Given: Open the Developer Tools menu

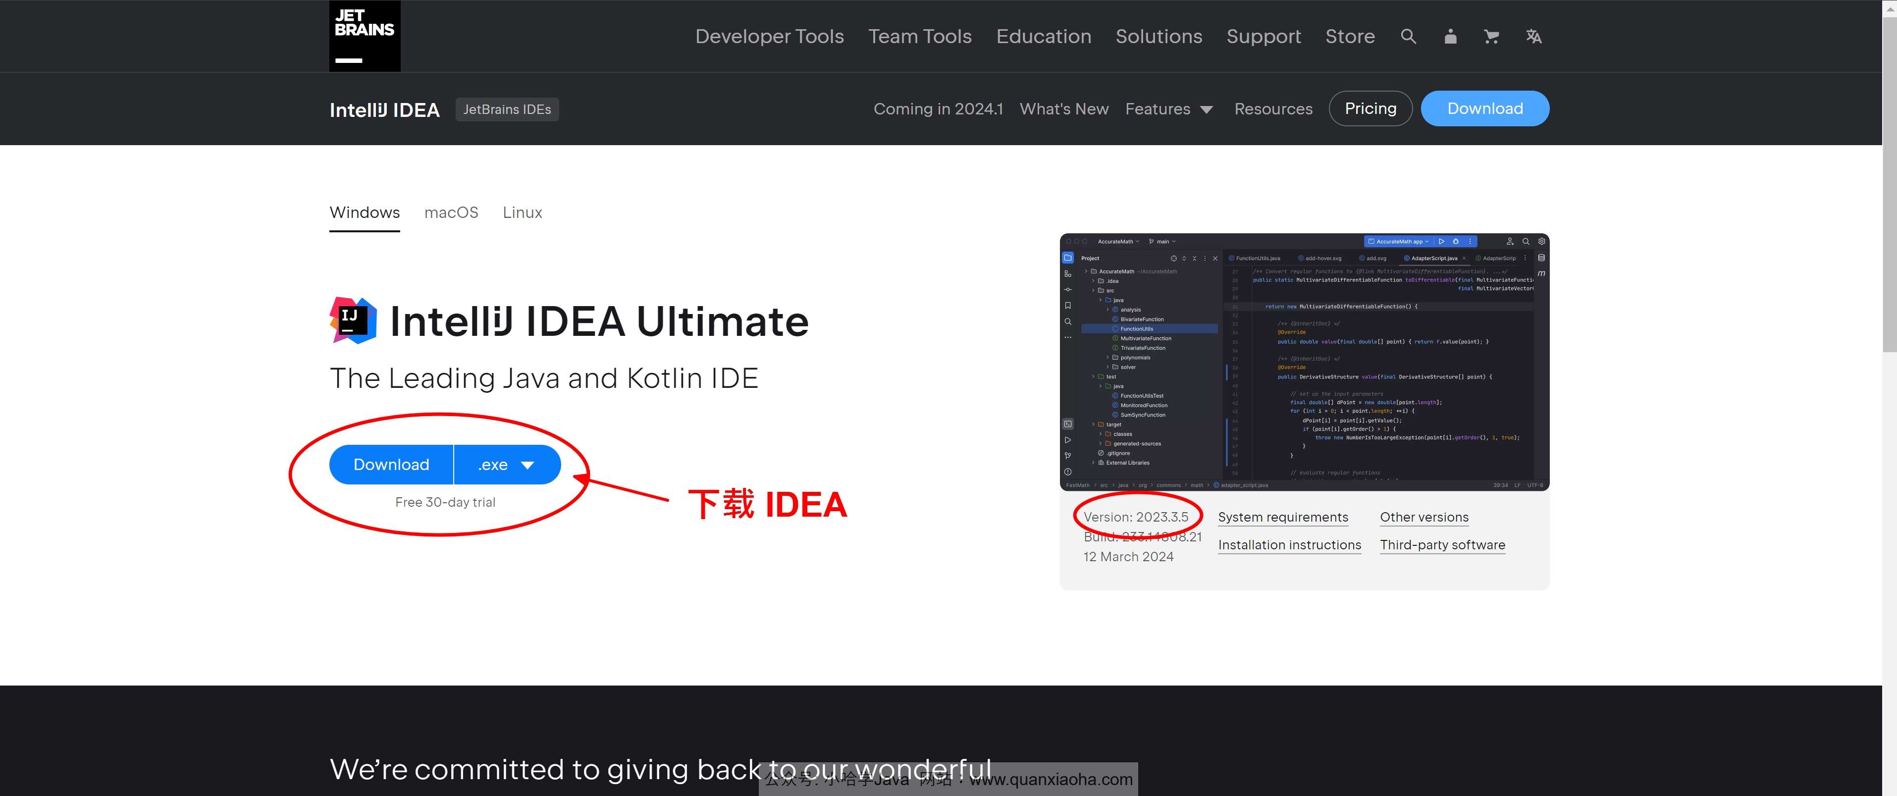Looking at the screenshot, I should [770, 36].
